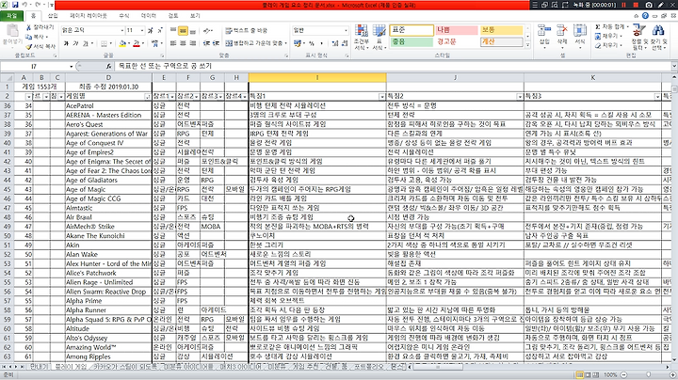Align cell text left
This screenshot has height=380, width=678.
coord(173,43)
